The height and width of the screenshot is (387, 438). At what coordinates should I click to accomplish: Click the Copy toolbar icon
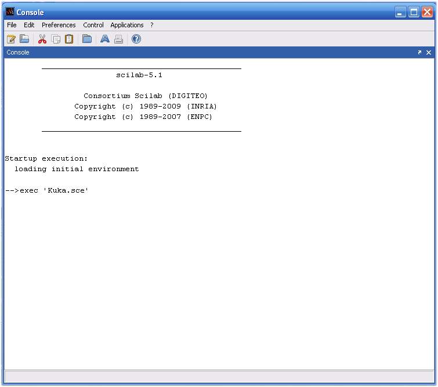(56, 39)
